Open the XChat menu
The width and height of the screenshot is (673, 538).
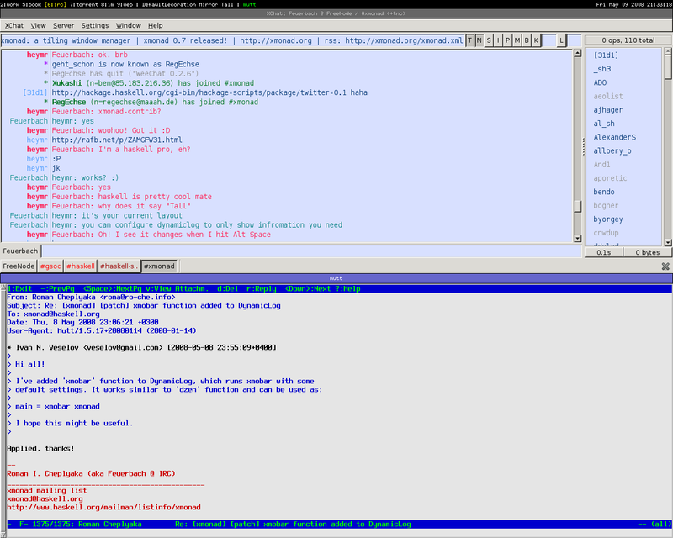point(14,26)
